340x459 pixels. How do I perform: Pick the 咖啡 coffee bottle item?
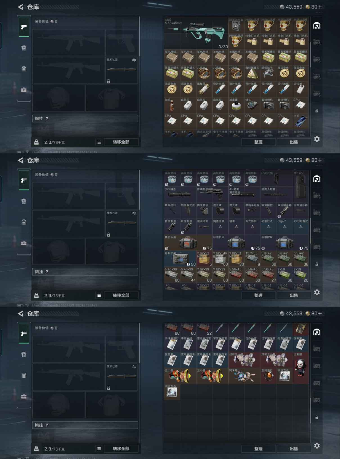pyautogui.click(x=172, y=105)
